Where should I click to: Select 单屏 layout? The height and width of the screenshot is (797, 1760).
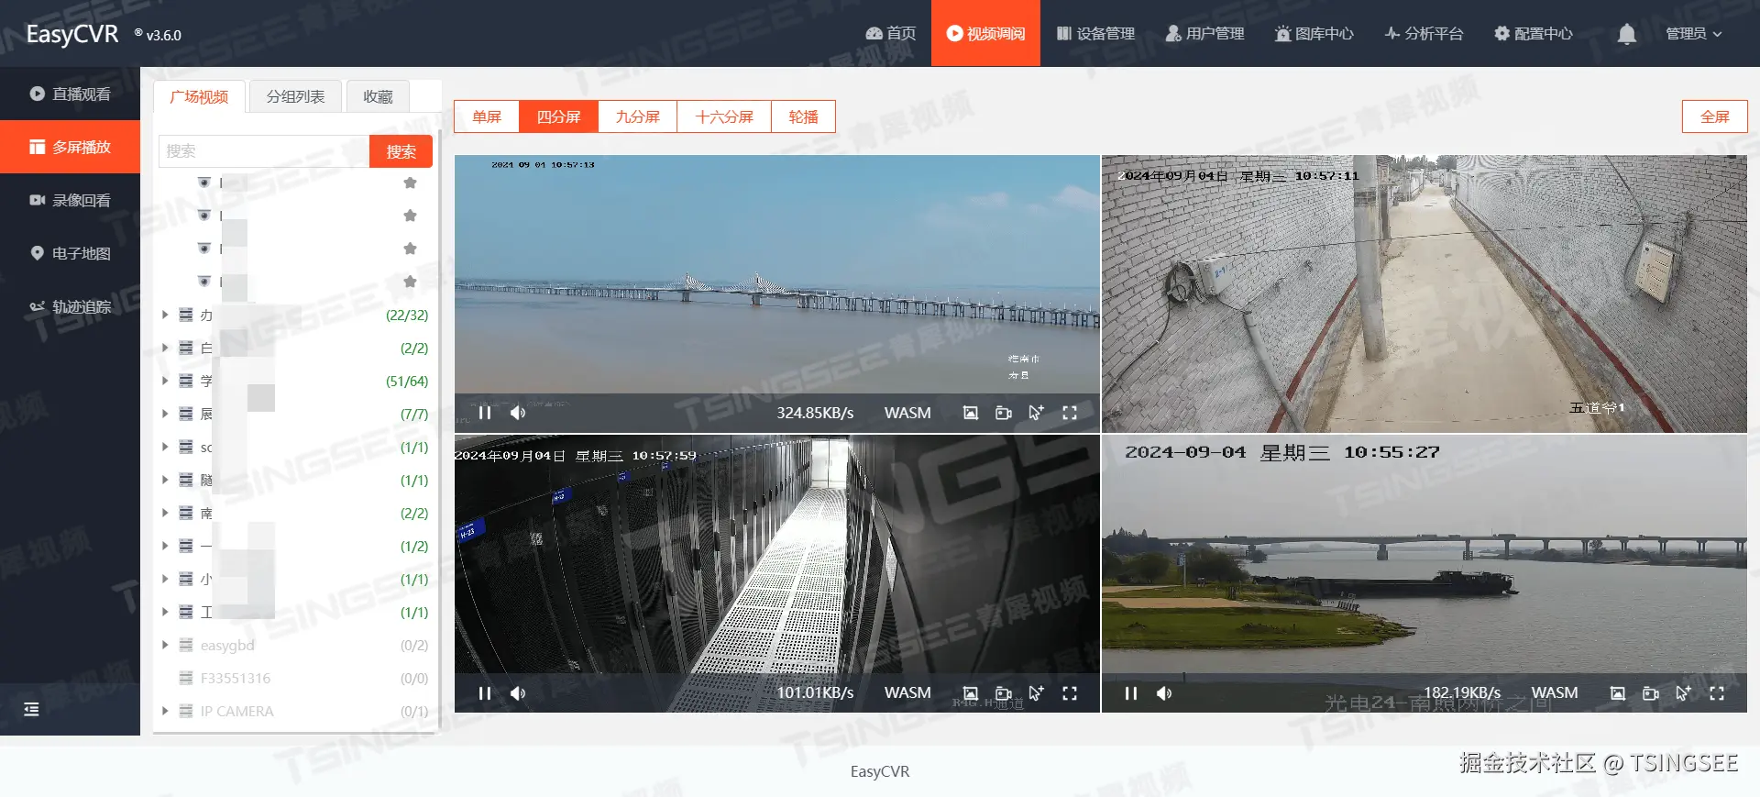pos(487,116)
